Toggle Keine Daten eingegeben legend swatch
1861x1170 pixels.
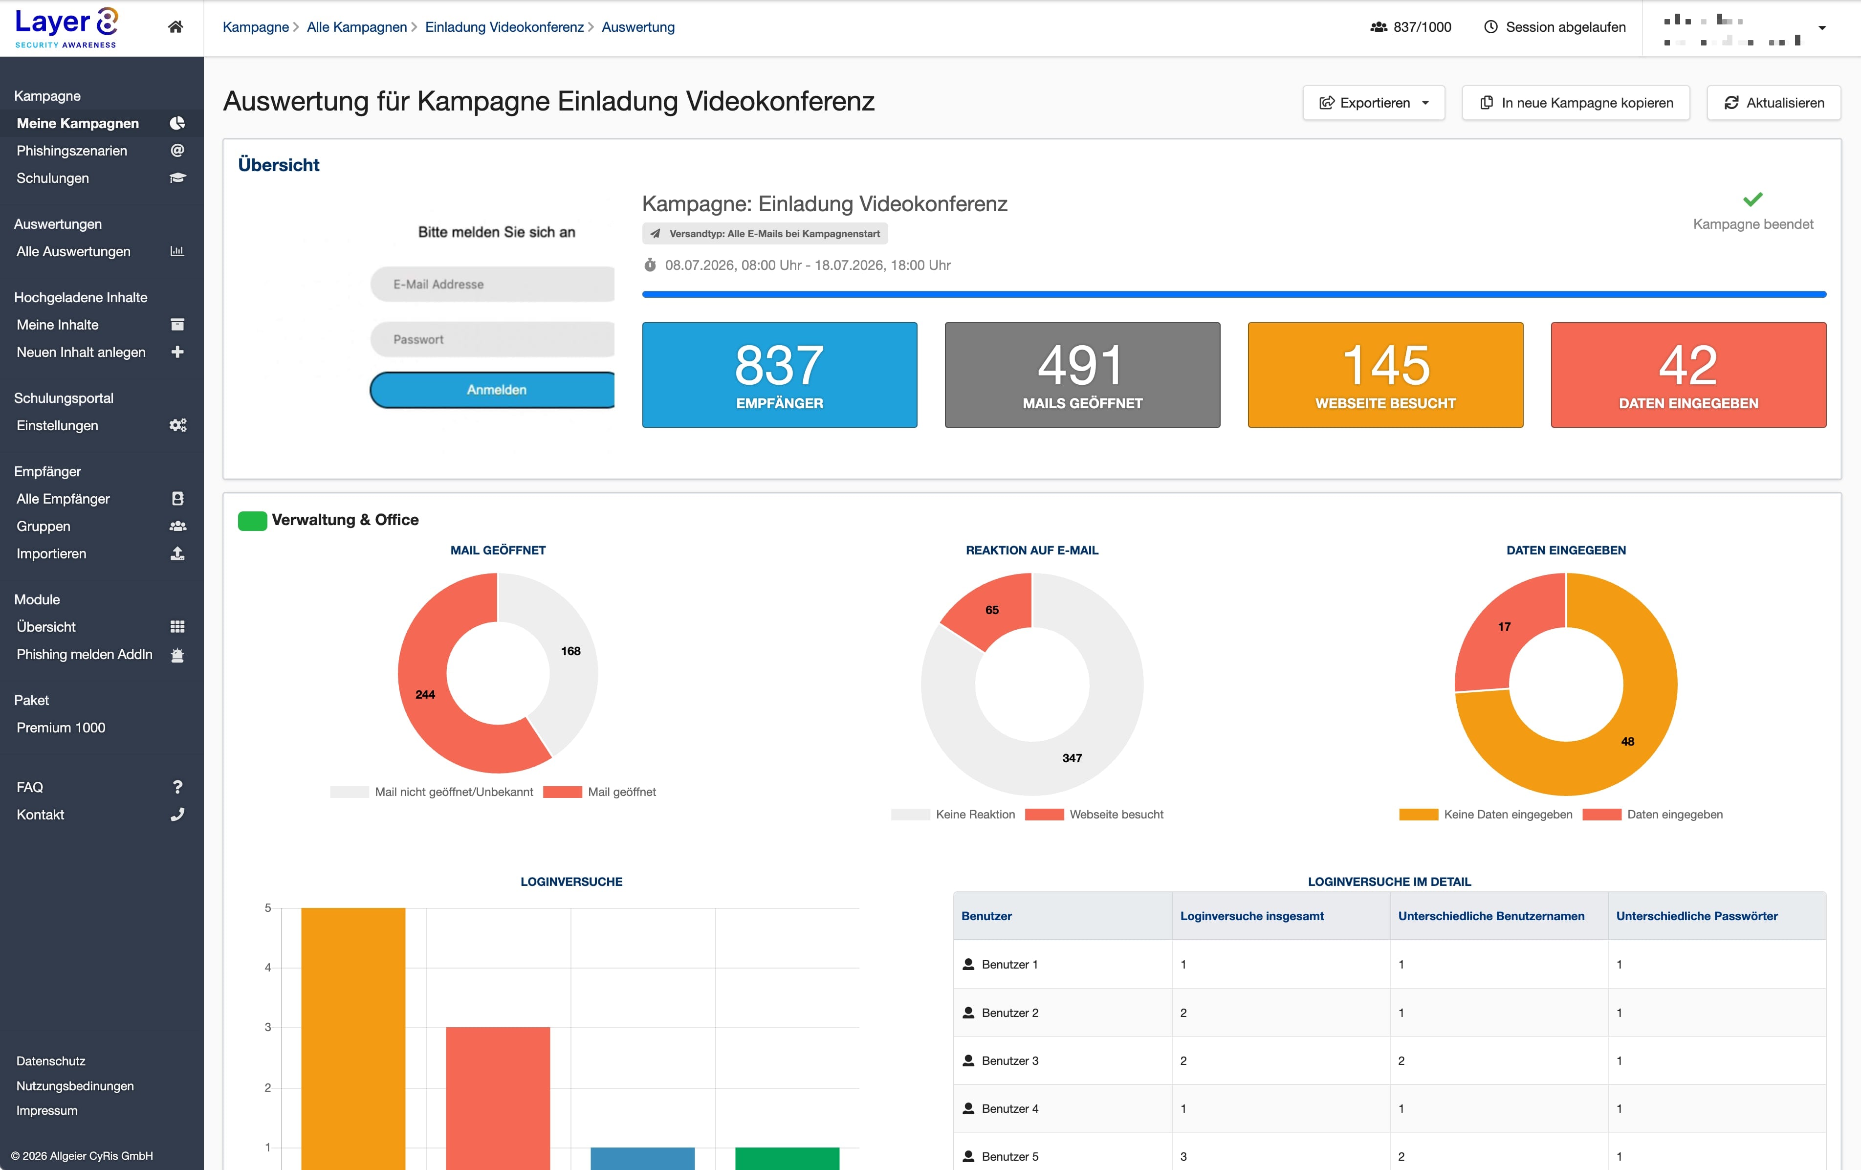[1418, 815]
